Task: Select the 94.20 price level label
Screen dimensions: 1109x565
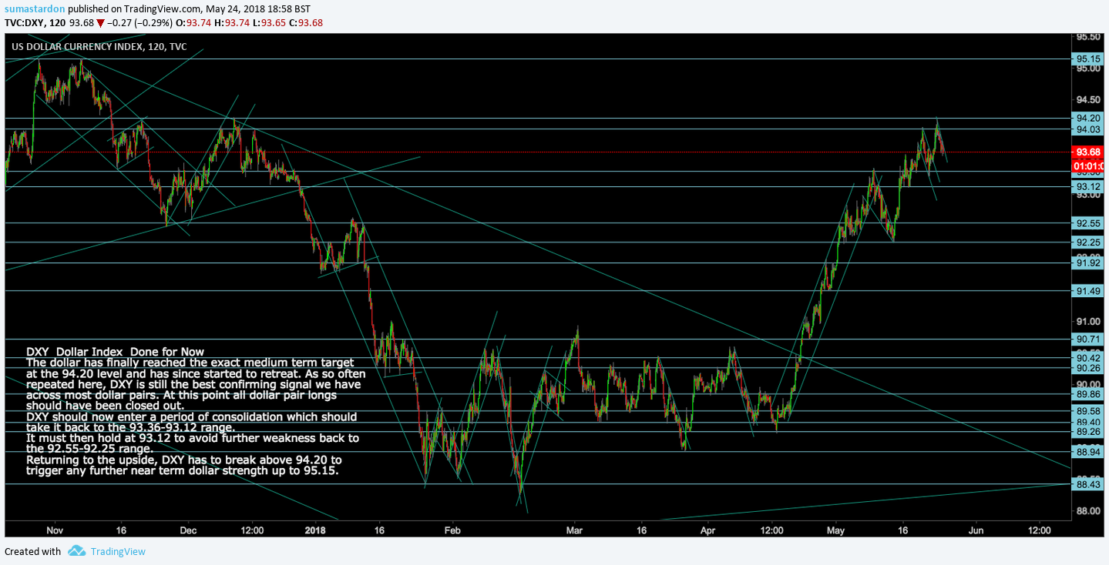Action: tap(1088, 118)
